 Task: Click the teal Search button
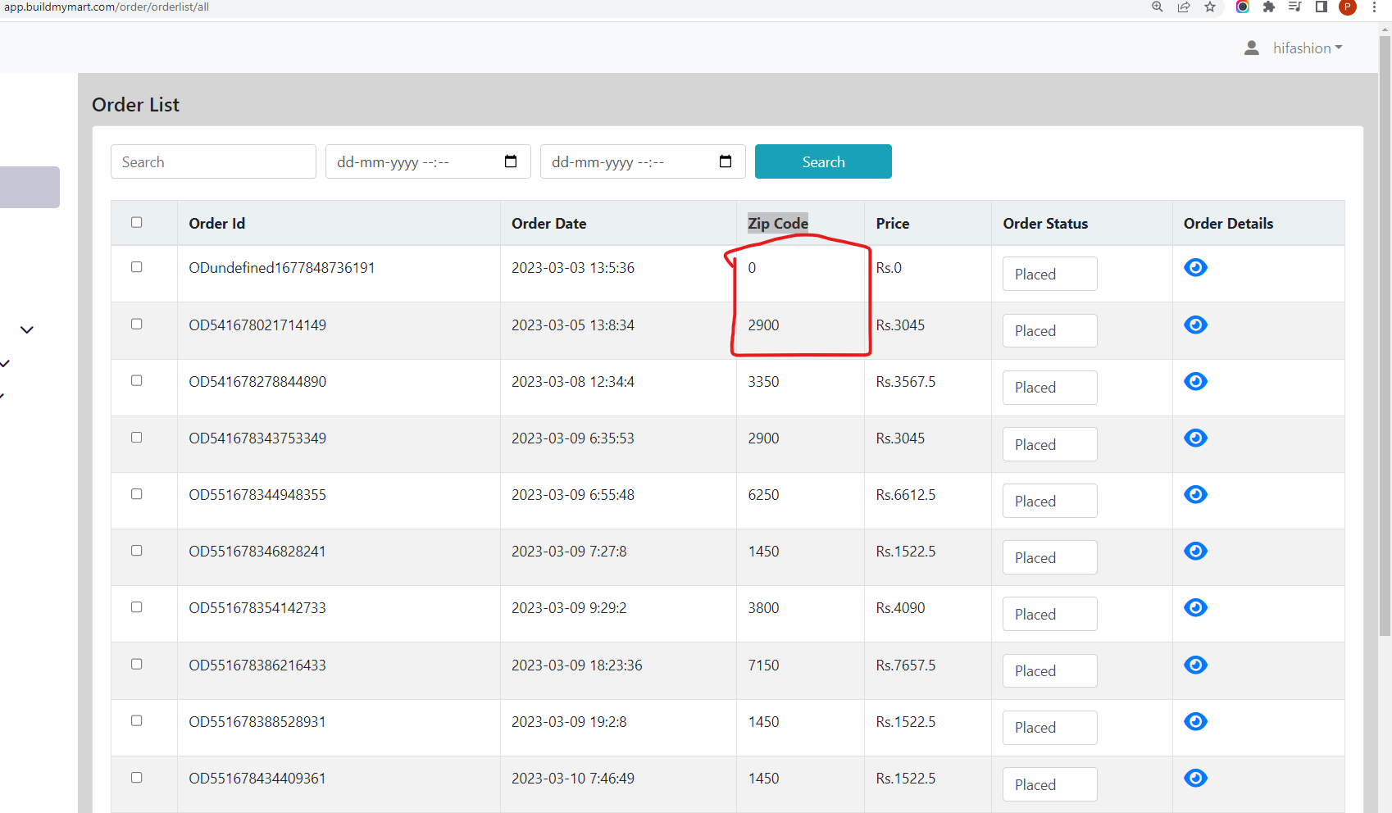click(x=823, y=161)
